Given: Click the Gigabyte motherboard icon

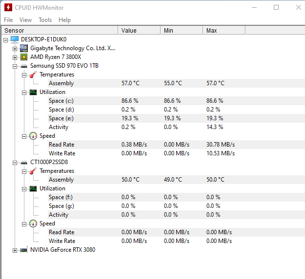Looking at the screenshot, I should pyautogui.click(x=24, y=48).
